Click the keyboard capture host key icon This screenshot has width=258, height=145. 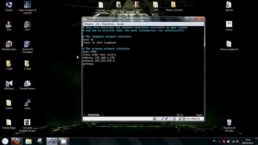(x=184, y=119)
